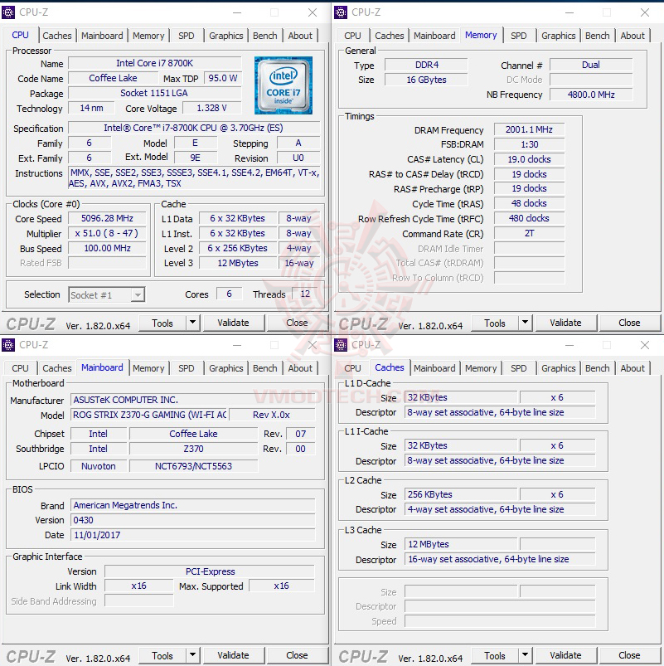Click the CPU-Z icon in the Mainboard window title bar
664x666 pixels.
(9, 344)
